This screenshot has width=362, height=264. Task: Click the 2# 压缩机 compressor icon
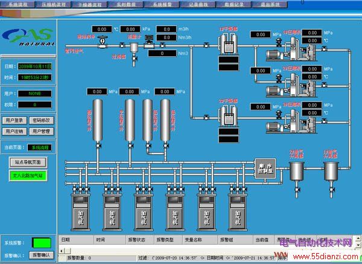(291, 86)
